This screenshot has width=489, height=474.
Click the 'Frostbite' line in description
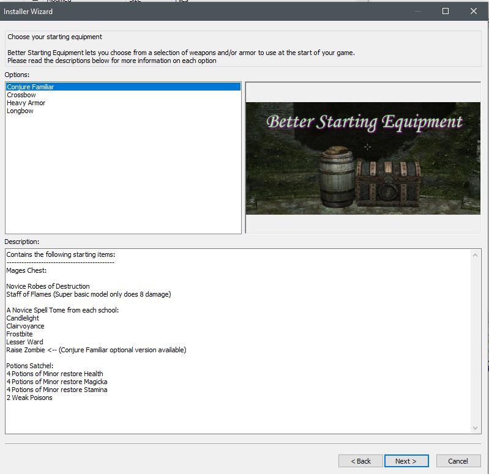coord(20,334)
